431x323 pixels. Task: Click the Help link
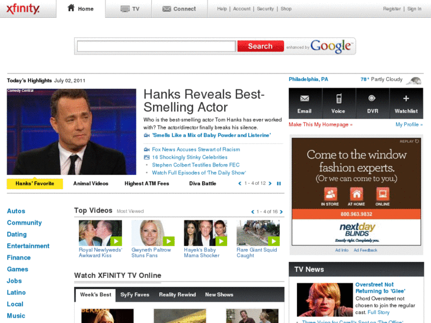(222, 9)
